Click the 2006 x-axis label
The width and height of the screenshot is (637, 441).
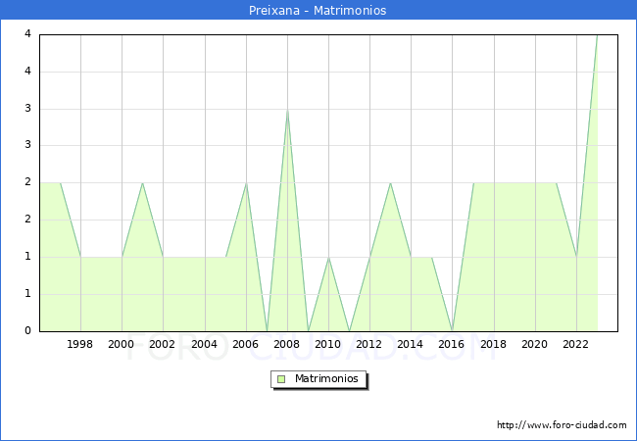pos(245,344)
